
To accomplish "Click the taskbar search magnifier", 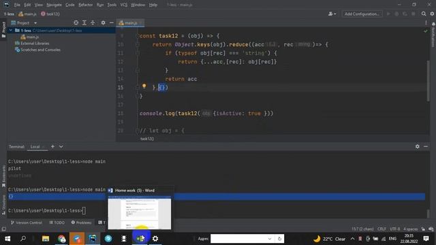I will [23, 239].
